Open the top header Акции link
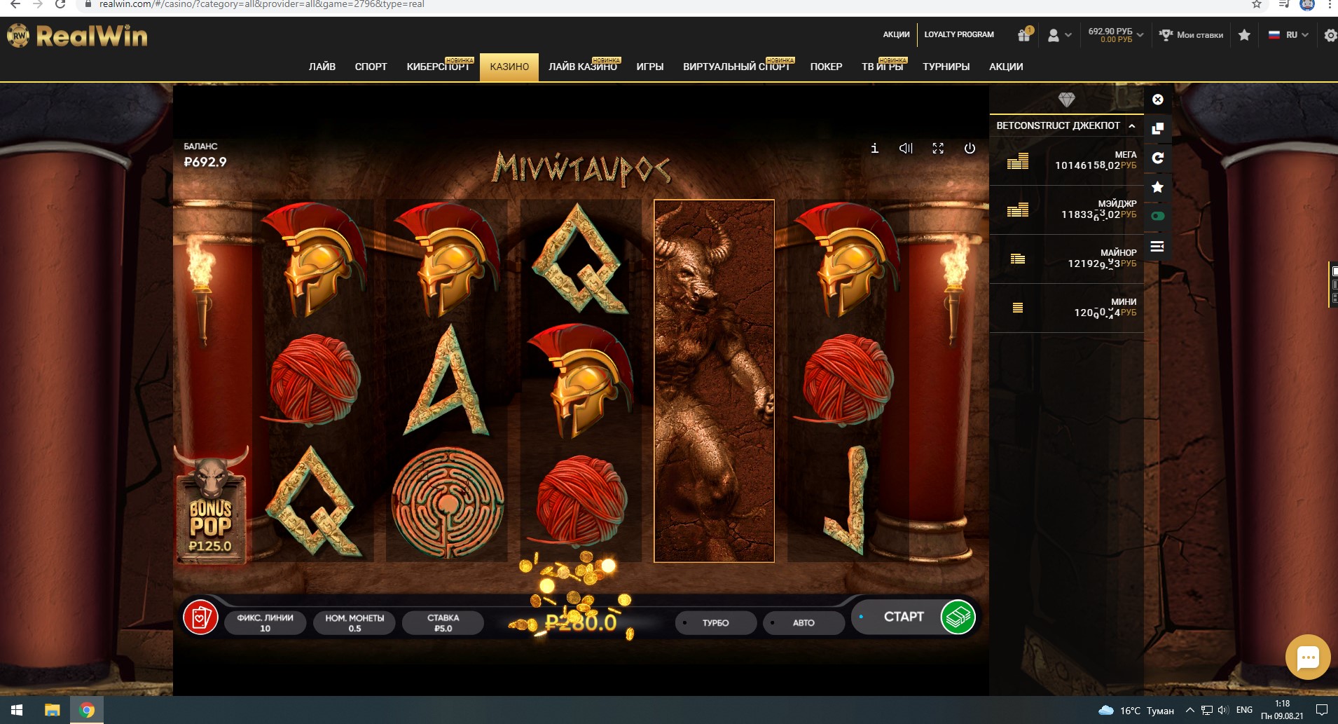Image resolution: width=1338 pixels, height=724 pixels. coord(896,34)
